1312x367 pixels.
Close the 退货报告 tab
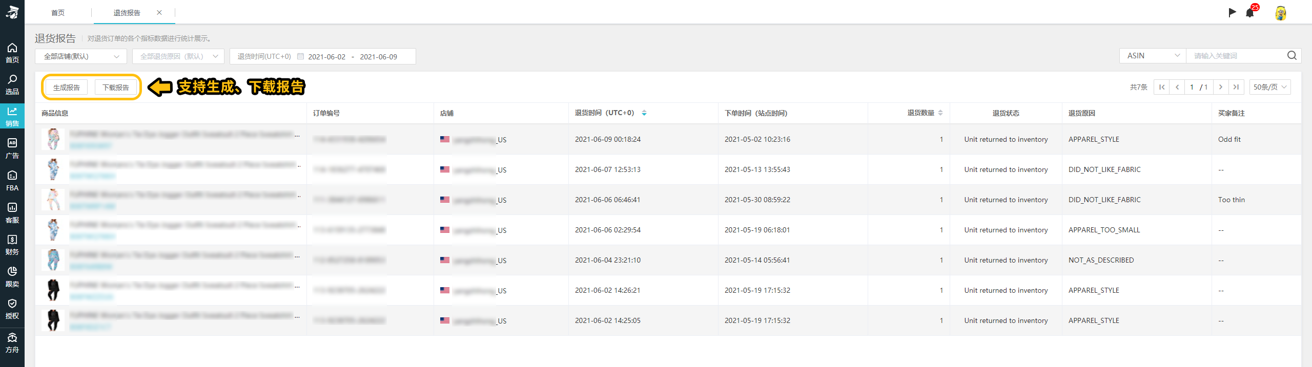point(159,13)
